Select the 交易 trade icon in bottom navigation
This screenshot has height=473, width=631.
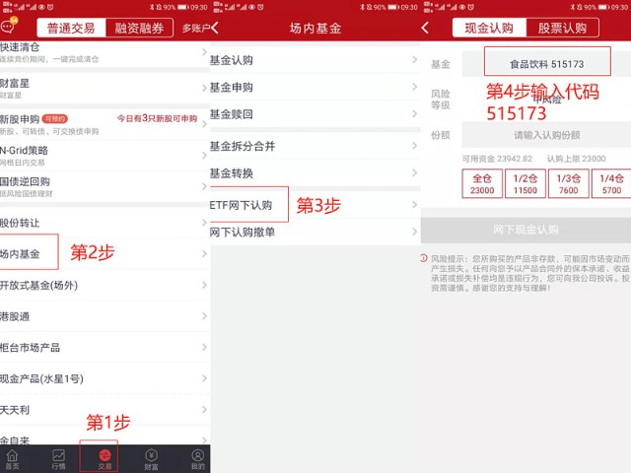[x=105, y=459]
